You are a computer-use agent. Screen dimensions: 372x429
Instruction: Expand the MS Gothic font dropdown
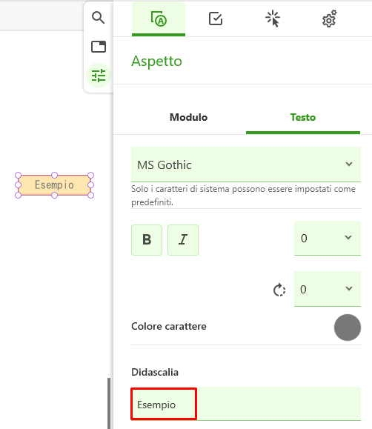tap(246, 164)
